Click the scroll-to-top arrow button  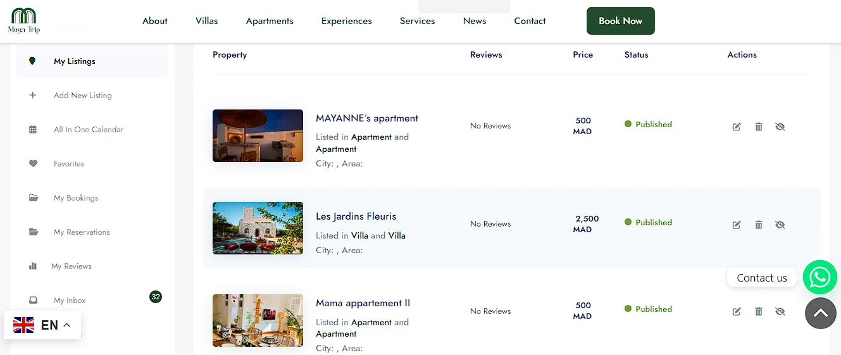820,313
